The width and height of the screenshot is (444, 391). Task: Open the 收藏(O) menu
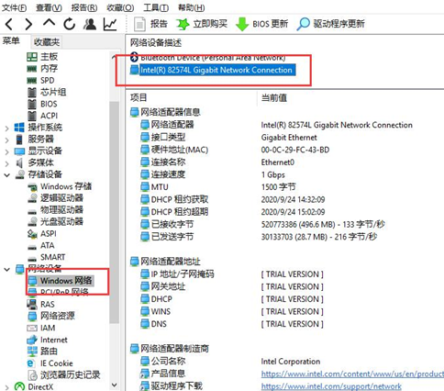[120, 7]
